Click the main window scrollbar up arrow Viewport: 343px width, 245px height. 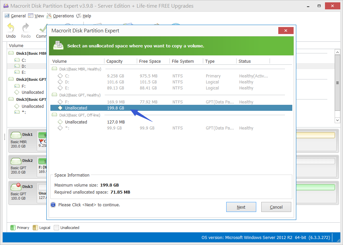point(337,52)
